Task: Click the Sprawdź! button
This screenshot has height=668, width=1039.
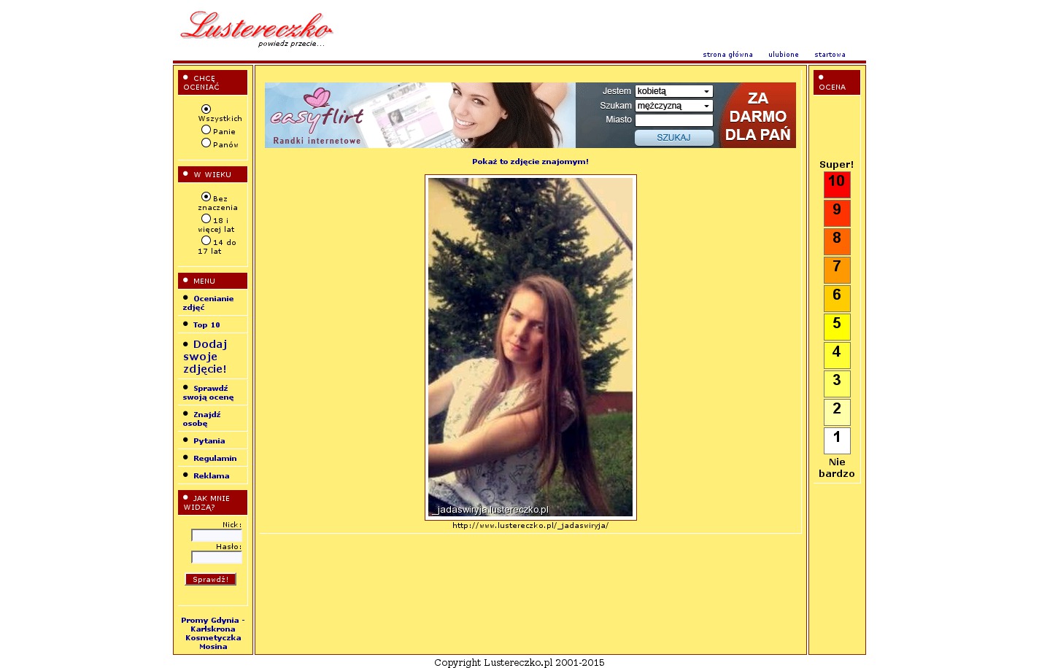Action: pyautogui.click(x=211, y=580)
